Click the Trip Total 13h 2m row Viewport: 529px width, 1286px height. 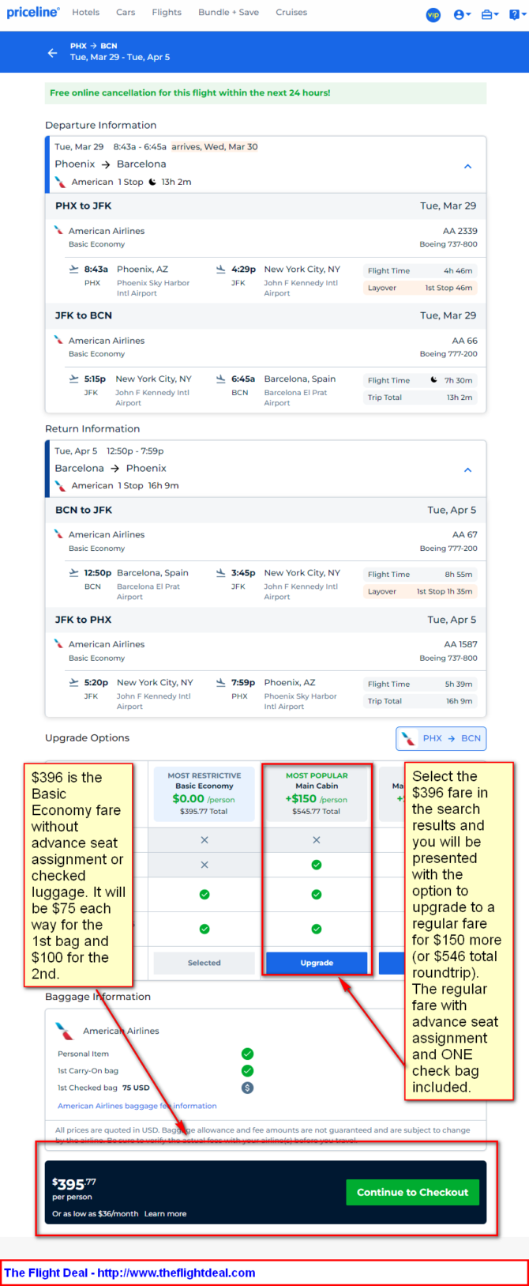coord(420,398)
